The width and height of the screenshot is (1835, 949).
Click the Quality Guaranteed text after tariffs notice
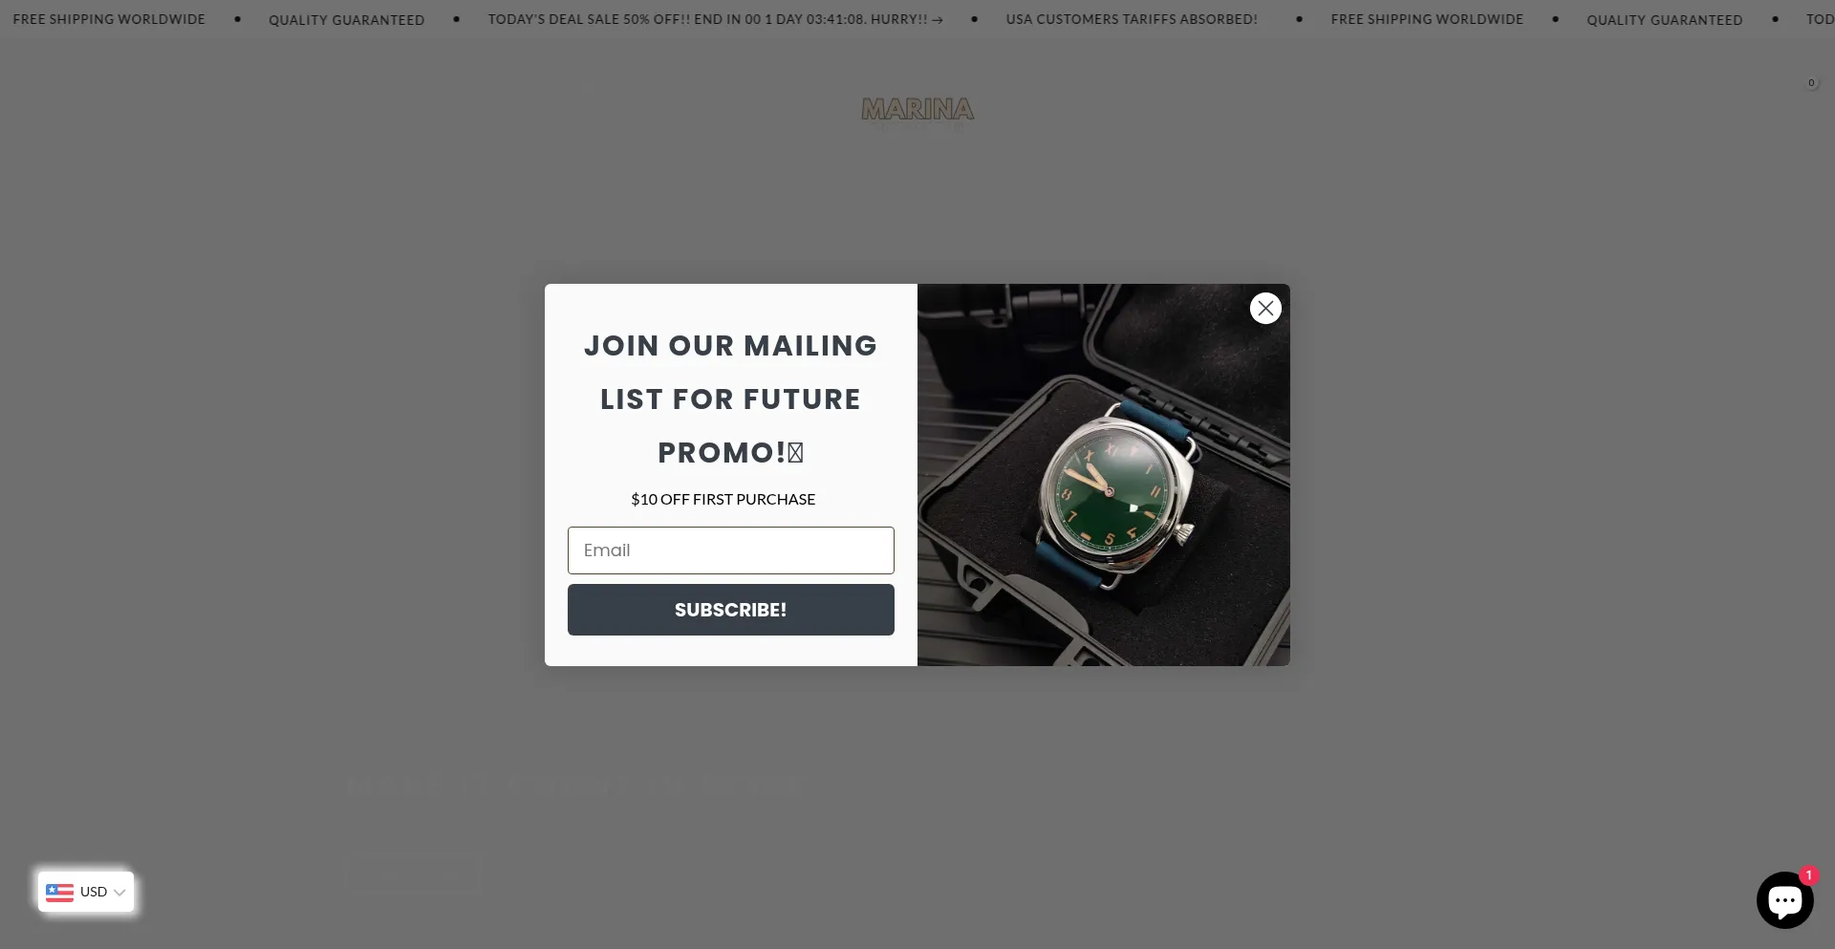tap(1665, 20)
